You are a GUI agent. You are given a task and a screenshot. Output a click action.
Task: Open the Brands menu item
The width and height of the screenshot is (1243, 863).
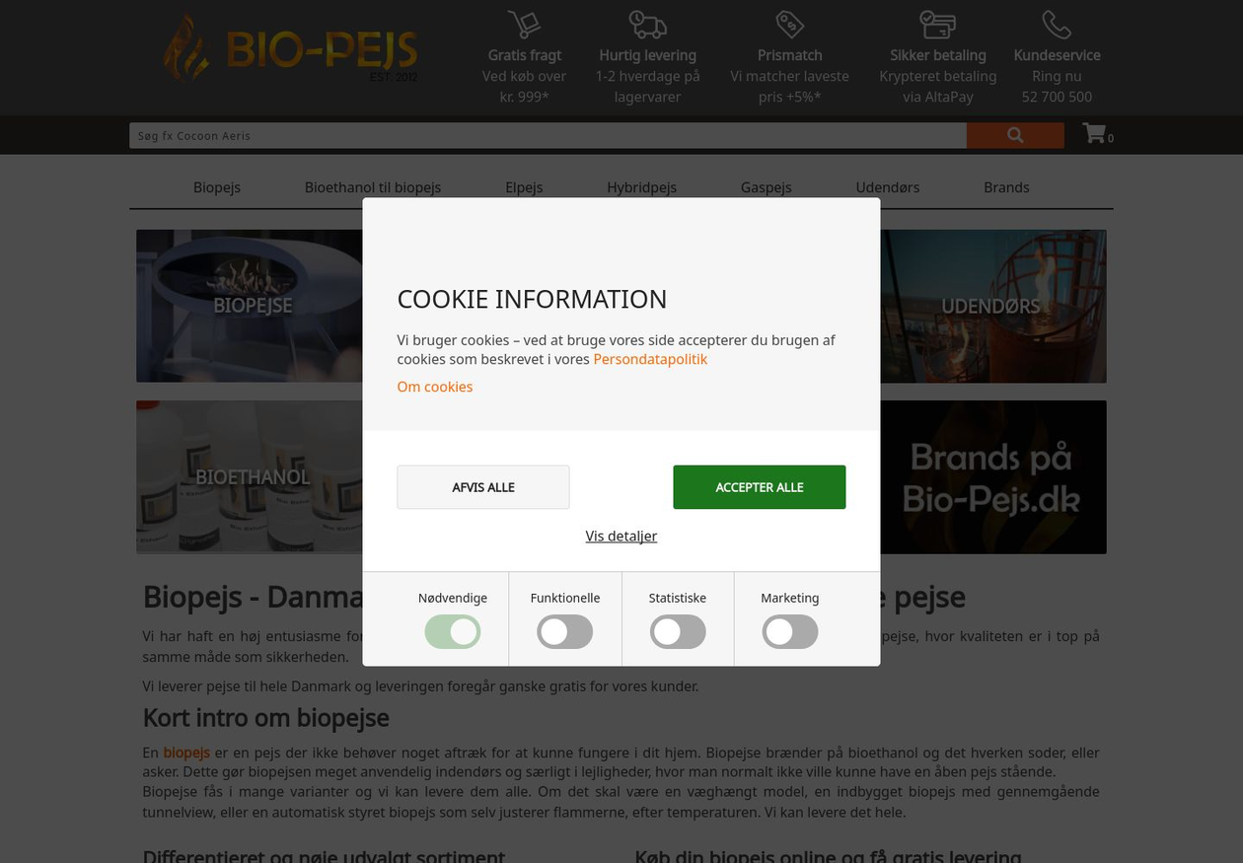pyautogui.click(x=1005, y=187)
